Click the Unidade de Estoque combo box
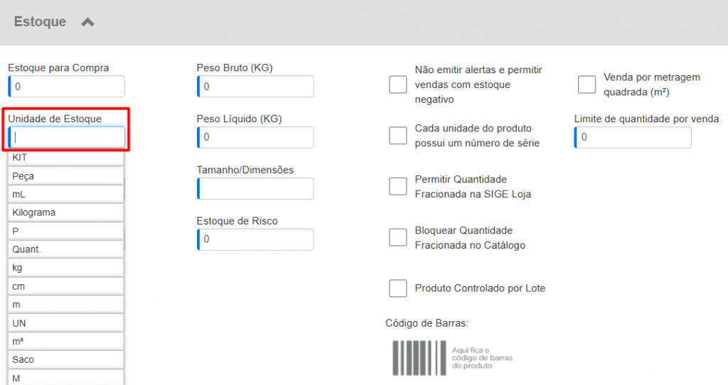Viewport: 728px width, 385px height. click(x=68, y=137)
